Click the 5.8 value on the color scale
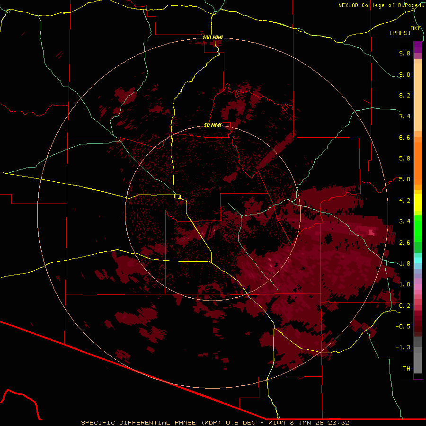The image size is (426, 426). tap(405, 159)
